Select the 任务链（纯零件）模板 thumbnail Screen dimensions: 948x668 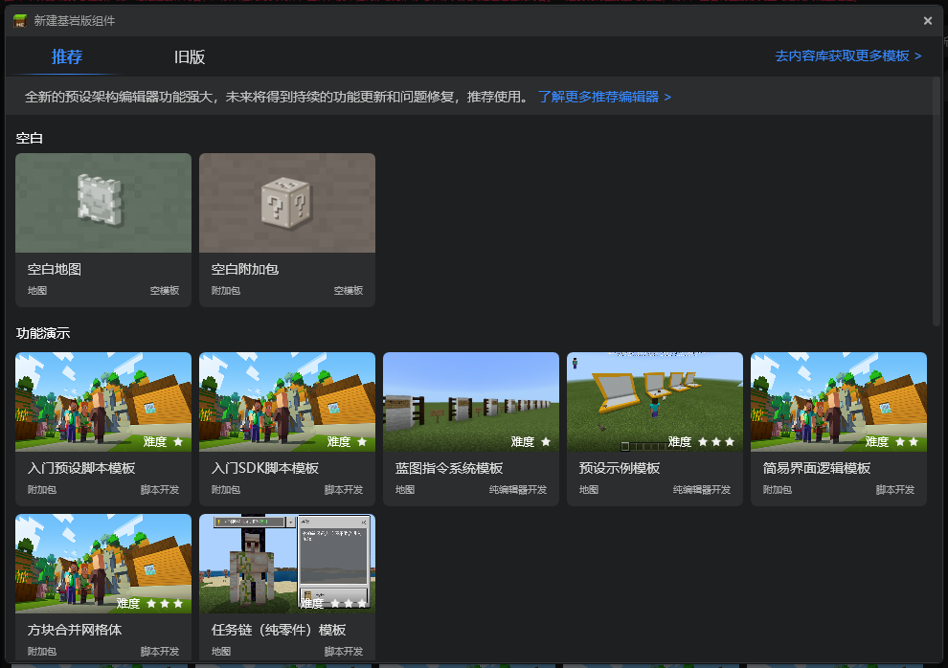coord(287,564)
